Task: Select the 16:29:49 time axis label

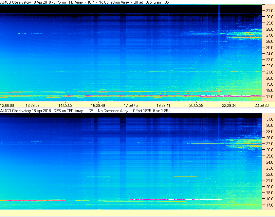Action: tap(98, 106)
